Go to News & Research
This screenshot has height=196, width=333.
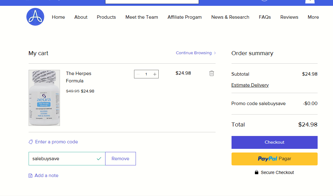pyautogui.click(x=230, y=17)
